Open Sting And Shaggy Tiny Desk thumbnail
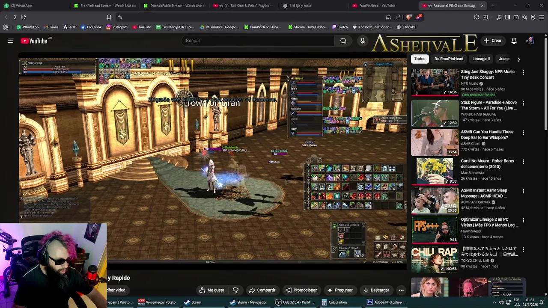548x308 pixels. [x=435, y=82]
